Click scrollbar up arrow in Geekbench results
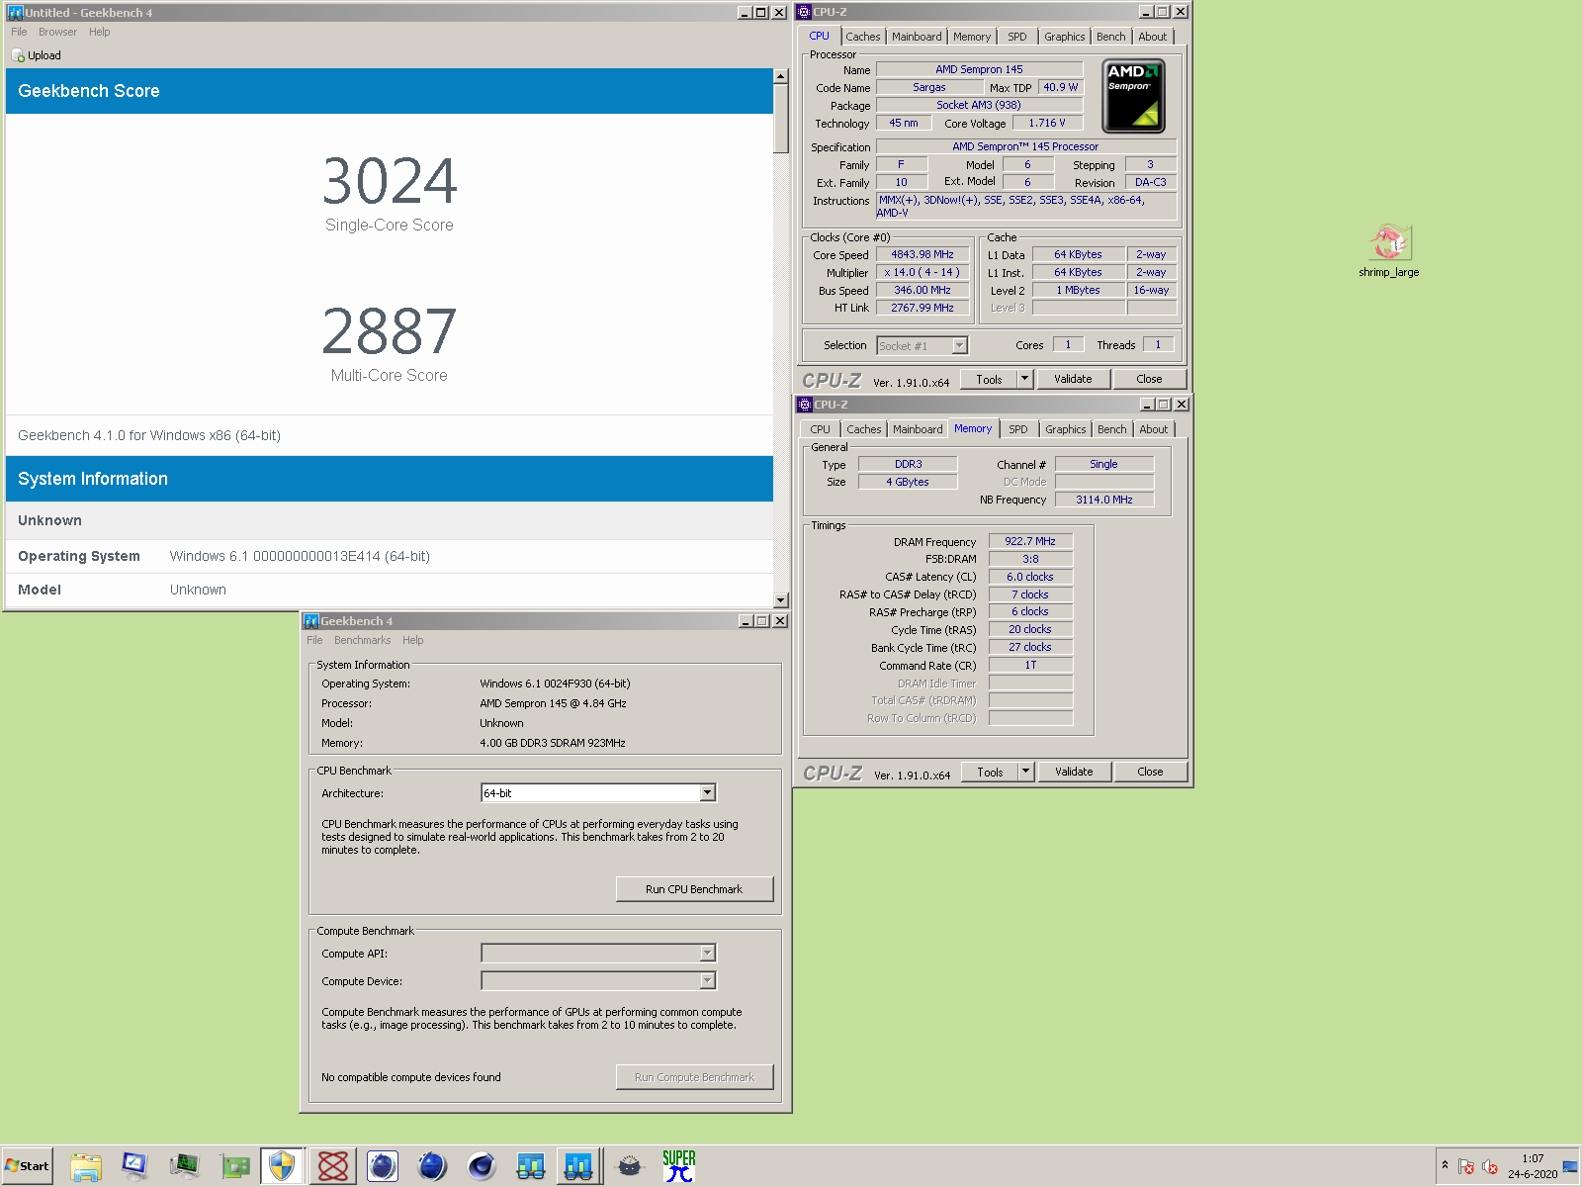 click(781, 76)
